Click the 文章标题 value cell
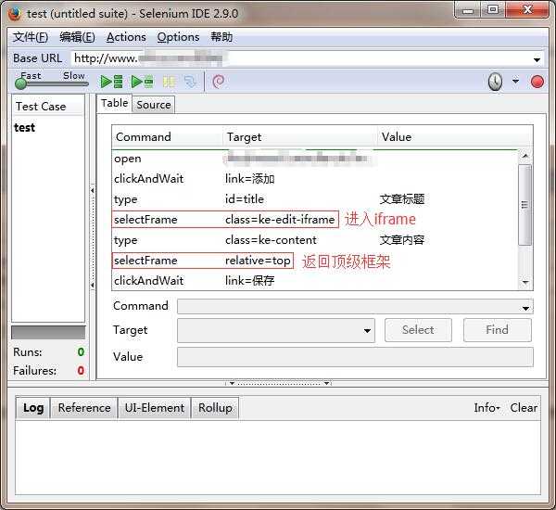The height and width of the screenshot is (510, 556). click(x=402, y=199)
